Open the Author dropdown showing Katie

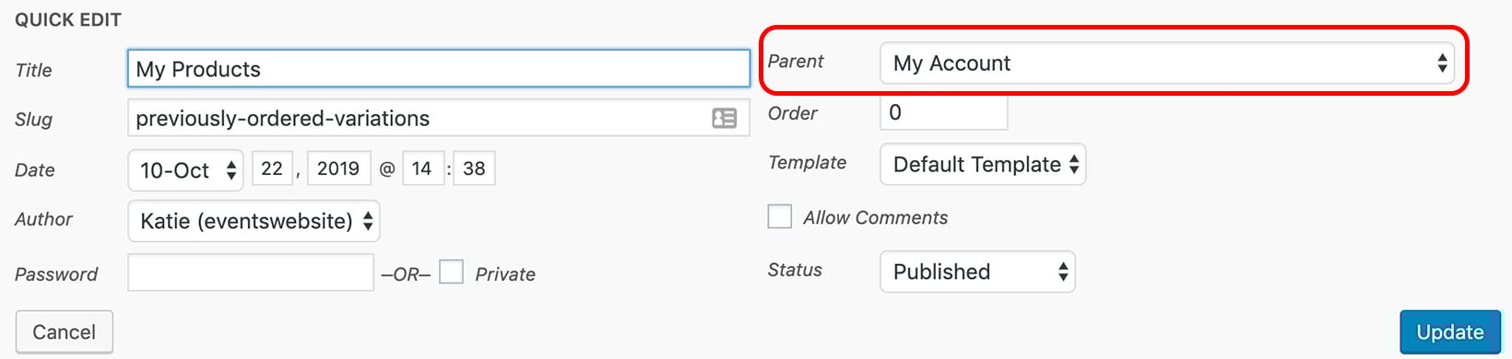pyautogui.click(x=254, y=221)
